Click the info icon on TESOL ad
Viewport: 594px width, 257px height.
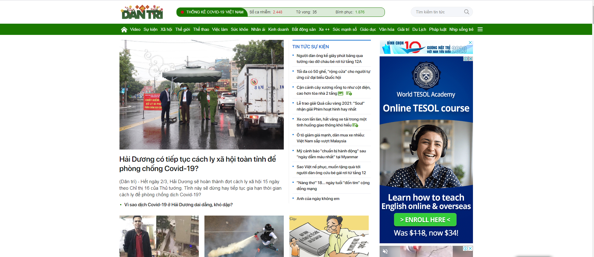[x=466, y=59]
